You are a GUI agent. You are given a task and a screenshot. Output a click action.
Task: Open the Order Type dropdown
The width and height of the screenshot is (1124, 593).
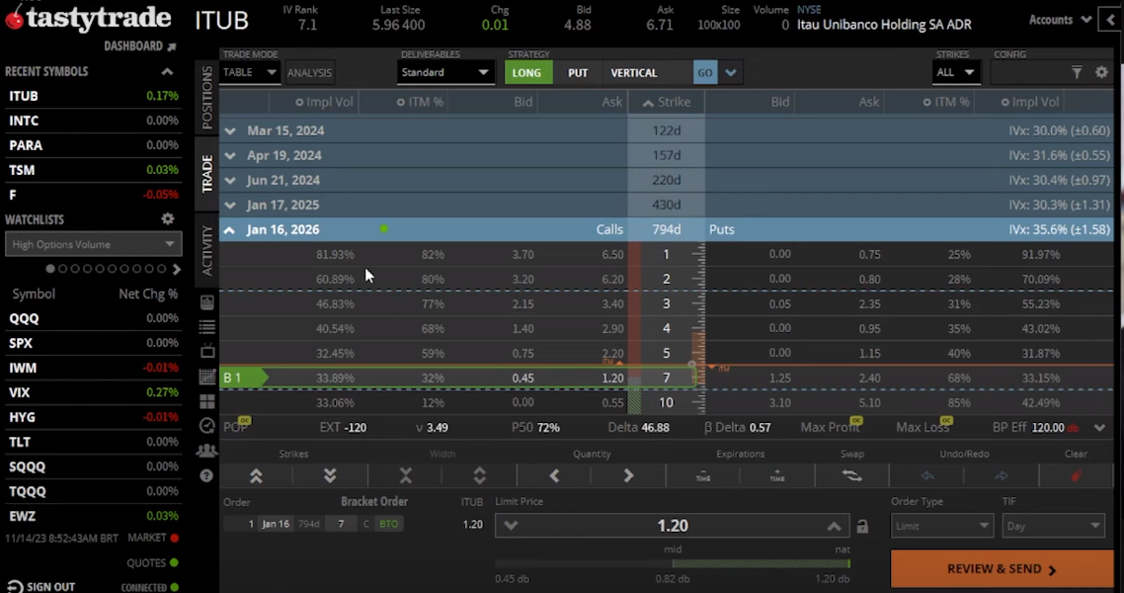point(941,526)
